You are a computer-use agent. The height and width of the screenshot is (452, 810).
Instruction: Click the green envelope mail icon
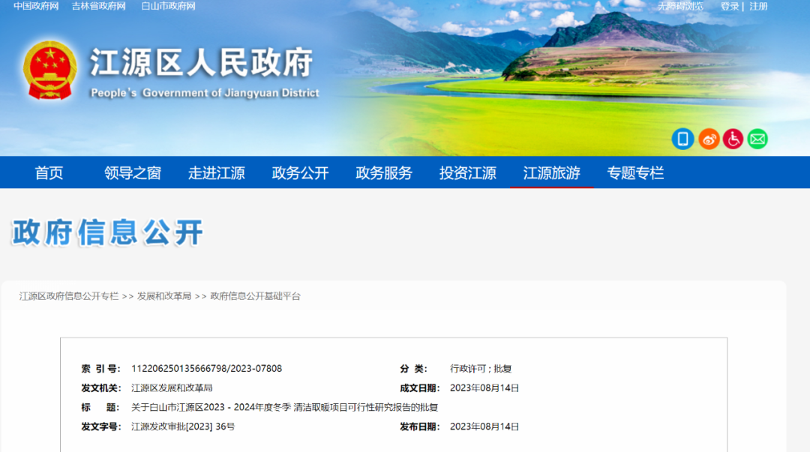(757, 139)
